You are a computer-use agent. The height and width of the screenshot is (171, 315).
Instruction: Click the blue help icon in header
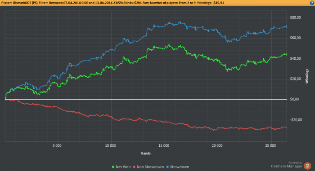pos(312,3)
